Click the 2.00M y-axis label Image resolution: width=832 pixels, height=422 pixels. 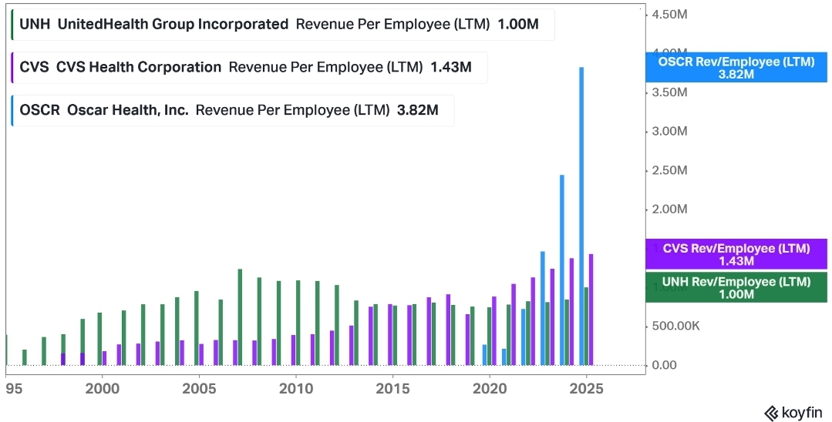(670, 209)
